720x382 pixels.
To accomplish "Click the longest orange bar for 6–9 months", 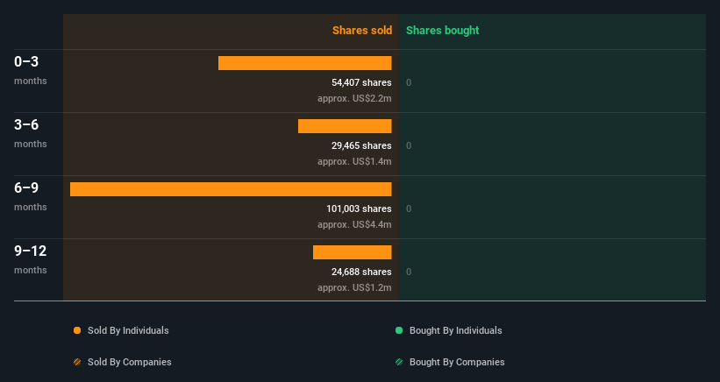I will click(231, 189).
